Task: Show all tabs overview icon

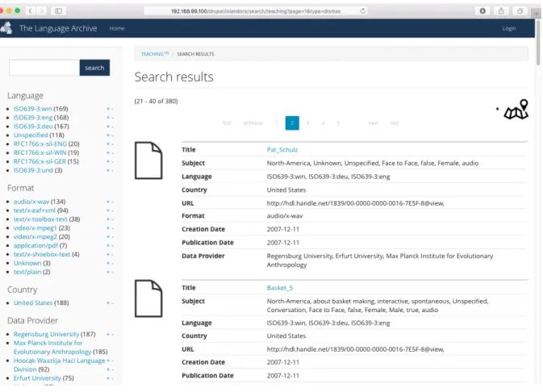Action: tap(520, 11)
